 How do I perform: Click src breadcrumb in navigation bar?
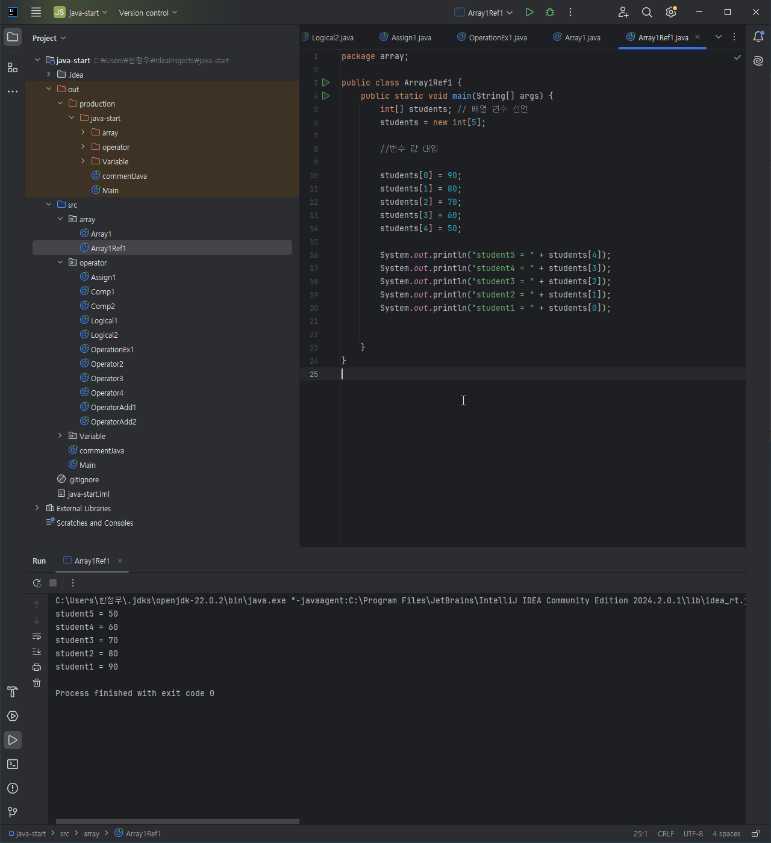pos(64,834)
